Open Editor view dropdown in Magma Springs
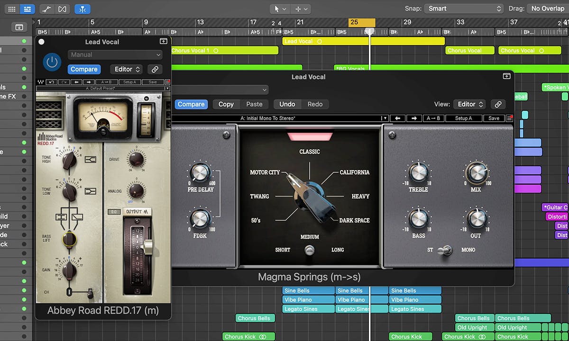Image resolution: width=569 pixels, height=341 pixels. tap(469, 104)
